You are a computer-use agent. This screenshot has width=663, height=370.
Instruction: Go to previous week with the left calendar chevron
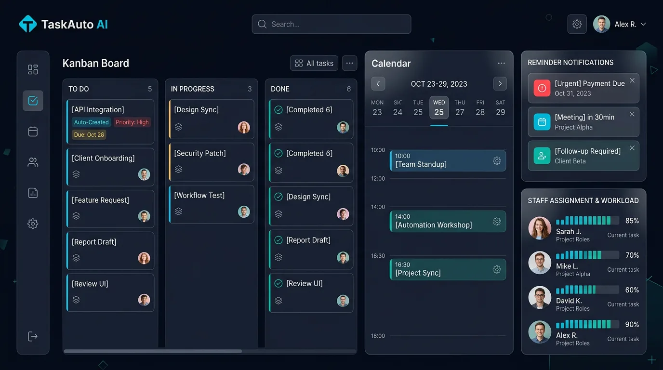tap(378, 83)
